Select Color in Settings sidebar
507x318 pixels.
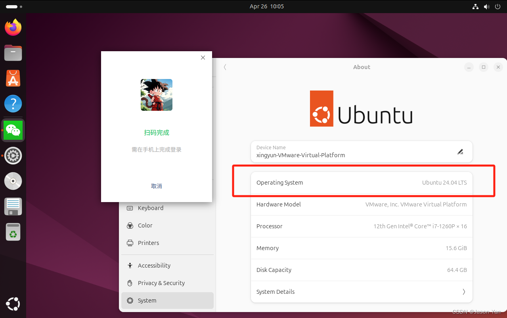(x=167, y=225)
